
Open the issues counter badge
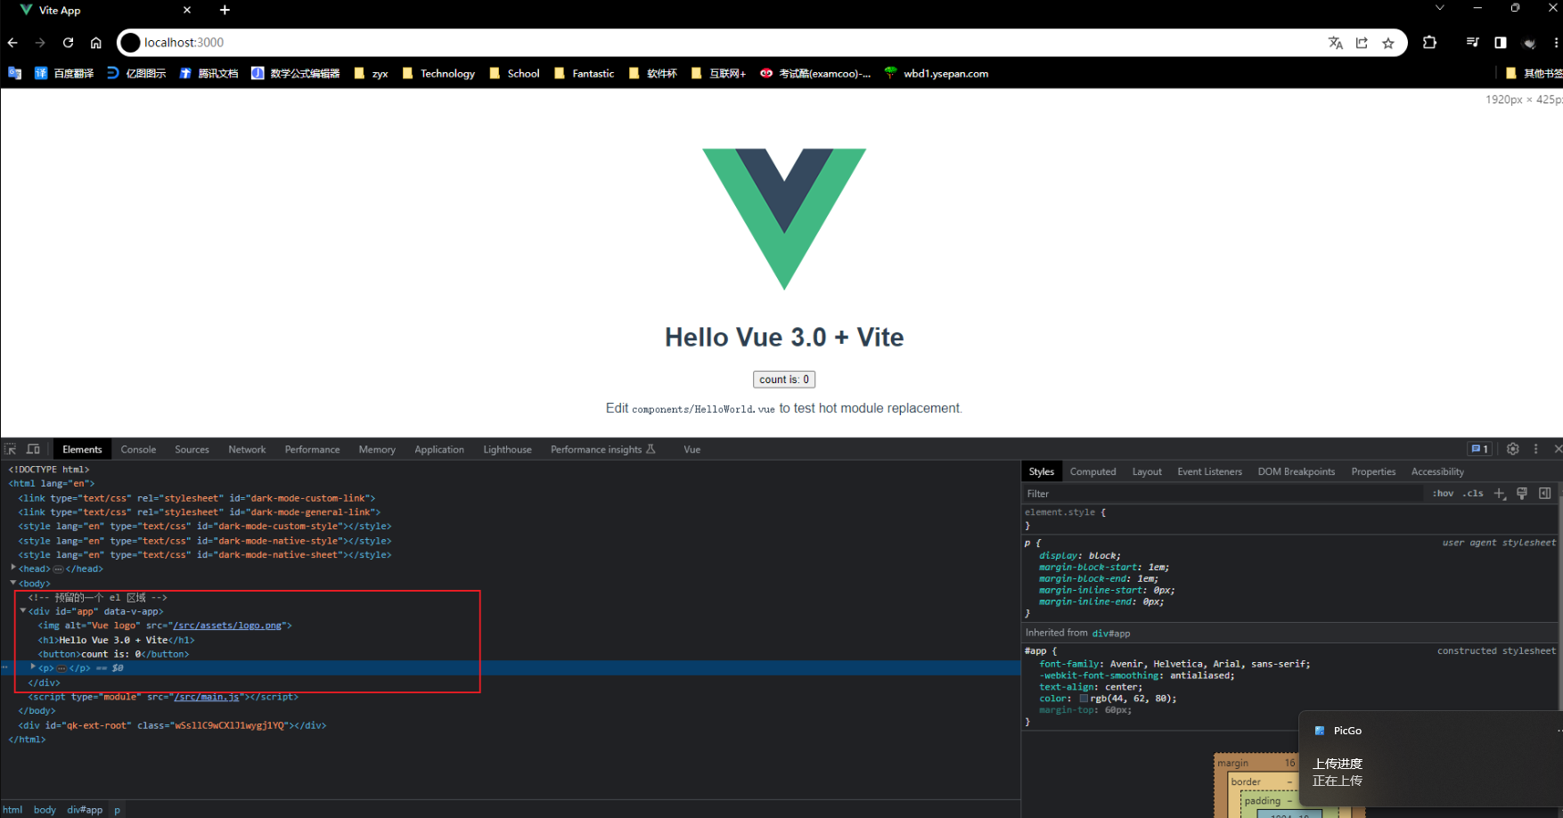tap(1479, 449)
